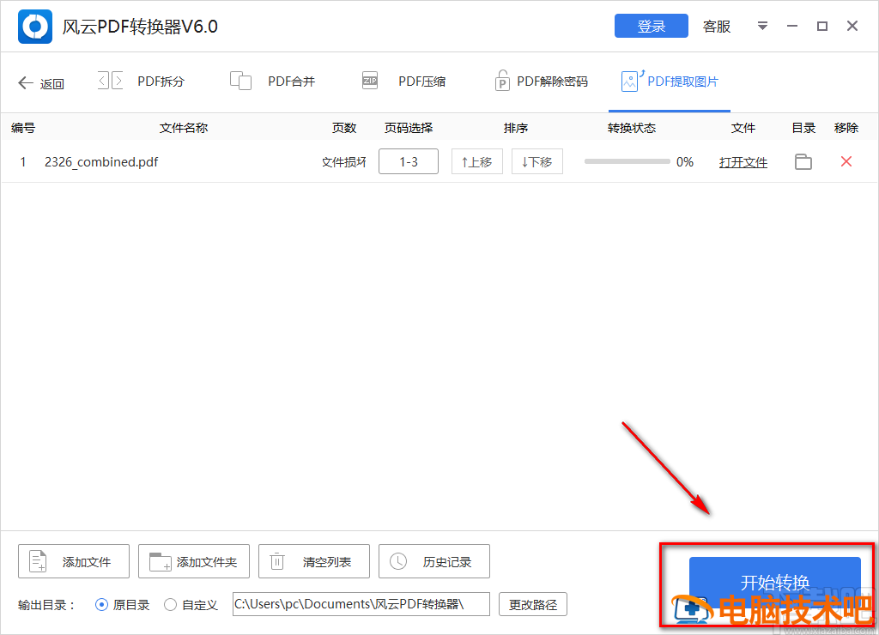Click 更改路径 to change path
Viewport: 879px width, 635px height.
click(x=532, y=604)
